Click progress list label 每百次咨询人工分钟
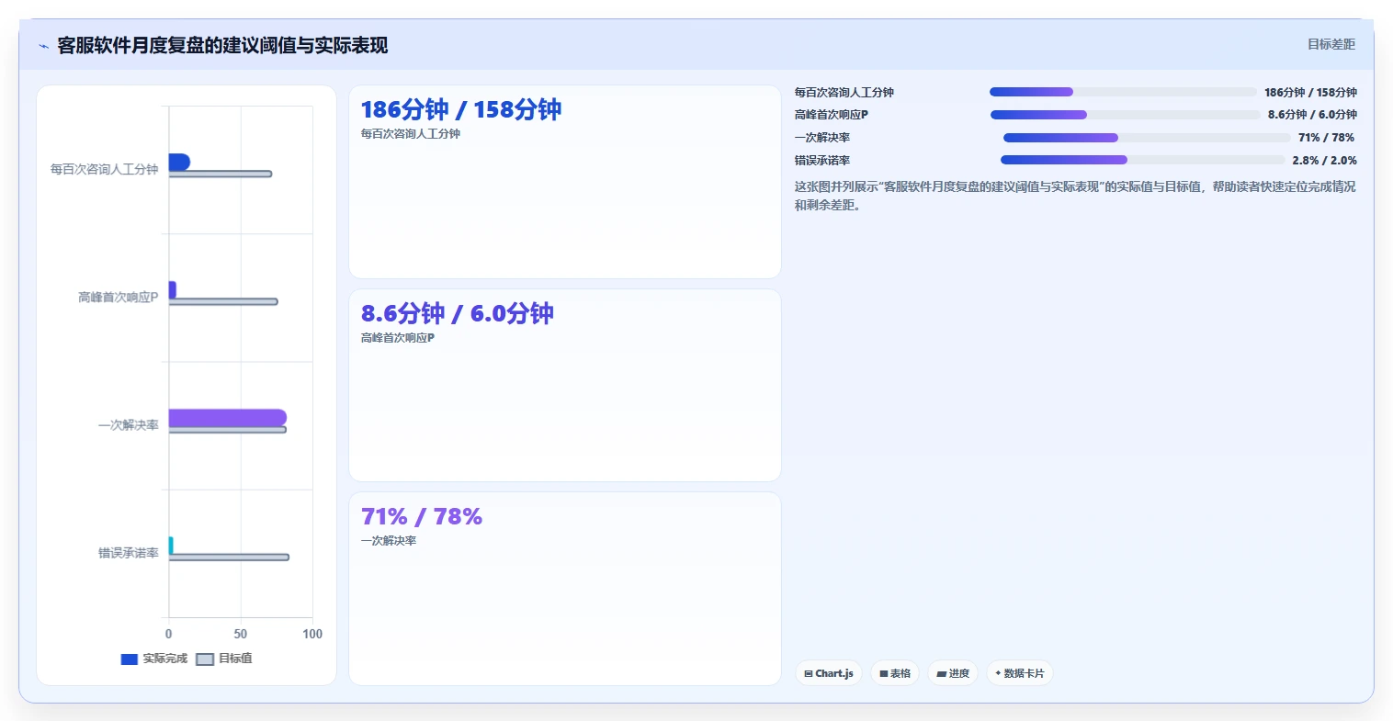Image resolution: width=1393 pixels, height=721 pixels. pos(844,93)
